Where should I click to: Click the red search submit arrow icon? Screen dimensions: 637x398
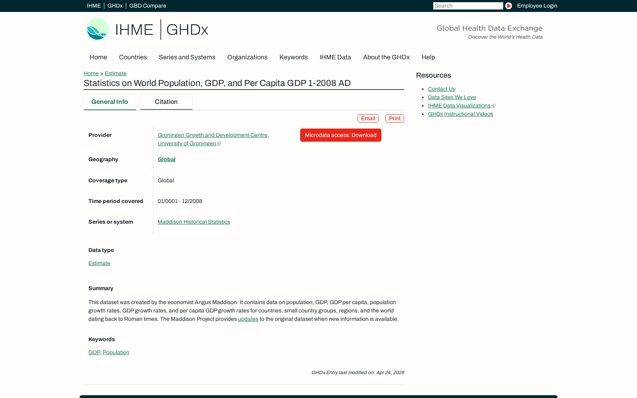508,6
